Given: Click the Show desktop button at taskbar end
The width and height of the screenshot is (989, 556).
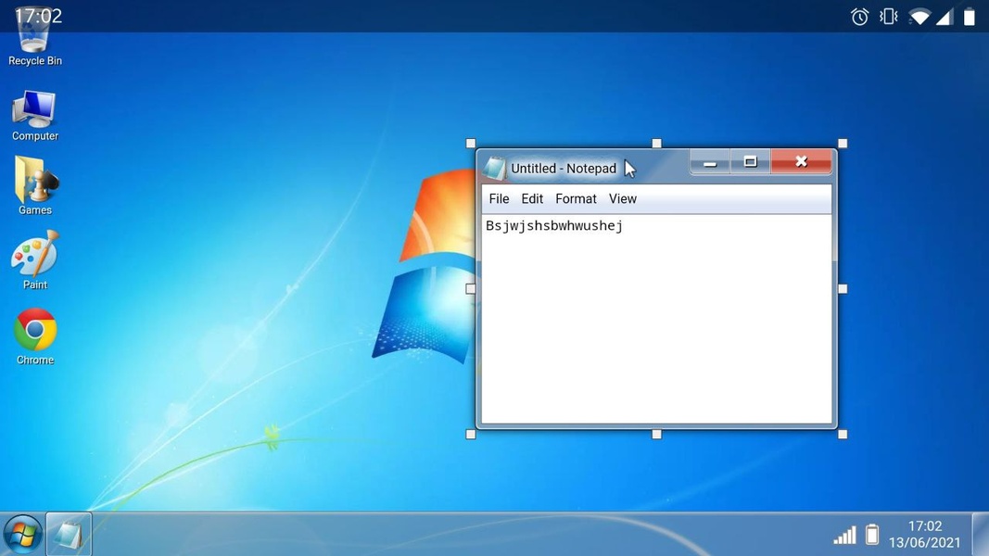Looking at the screenshot, I should [980, 534].
